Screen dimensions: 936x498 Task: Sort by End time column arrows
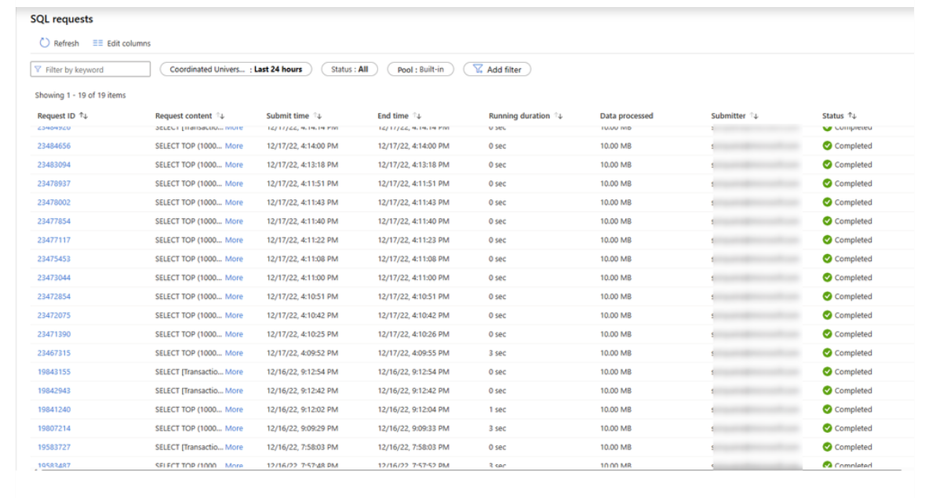(x=417, y=116)
